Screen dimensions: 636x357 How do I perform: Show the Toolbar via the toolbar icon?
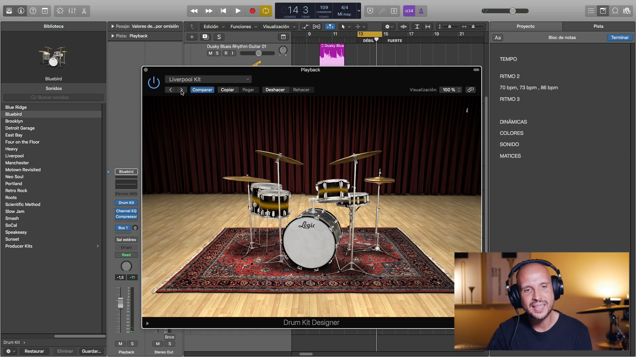pos(45,11)
